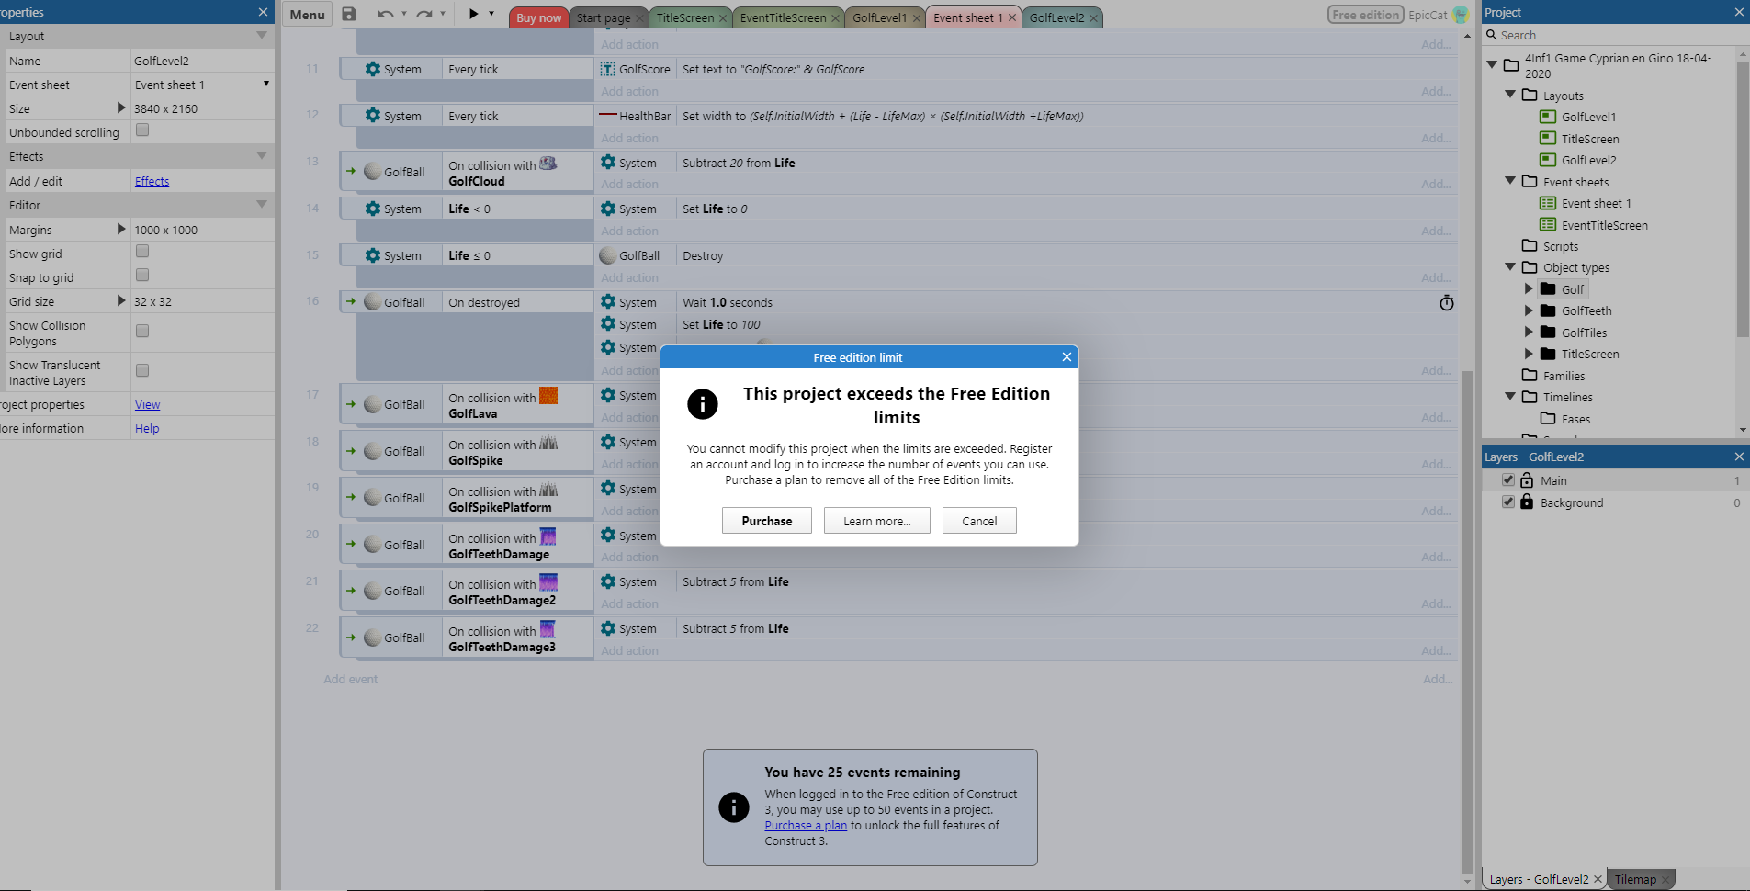Click the Redo arrow icon
The height and width of the screenshot is (891, 1750).
point(423,14)
